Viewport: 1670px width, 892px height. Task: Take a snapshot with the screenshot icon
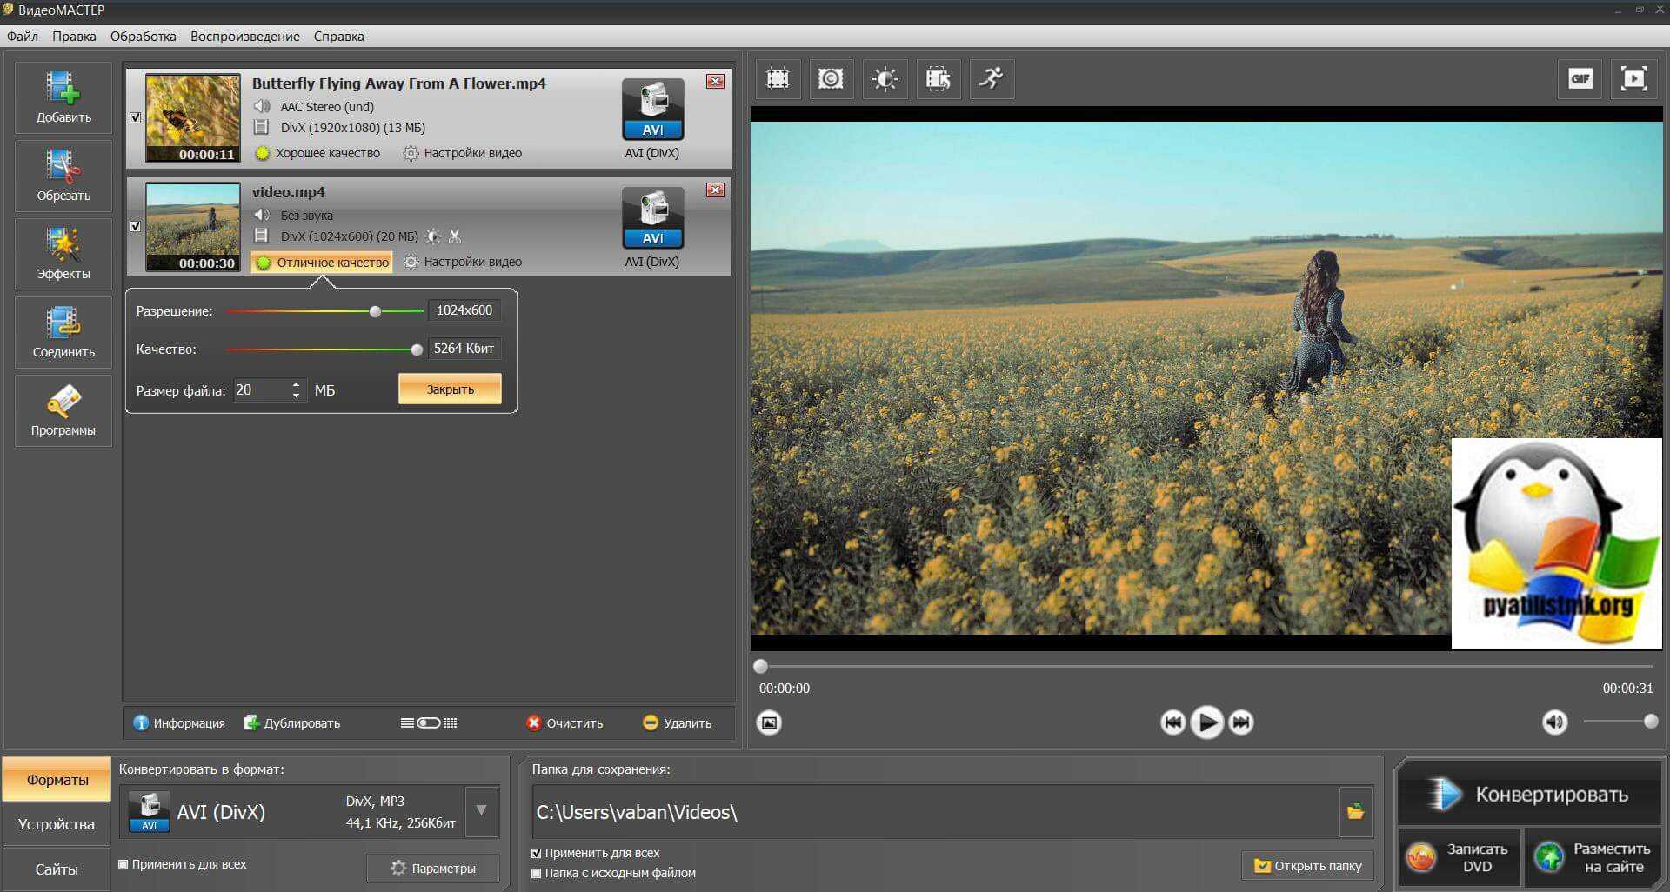tap(769, 722)
